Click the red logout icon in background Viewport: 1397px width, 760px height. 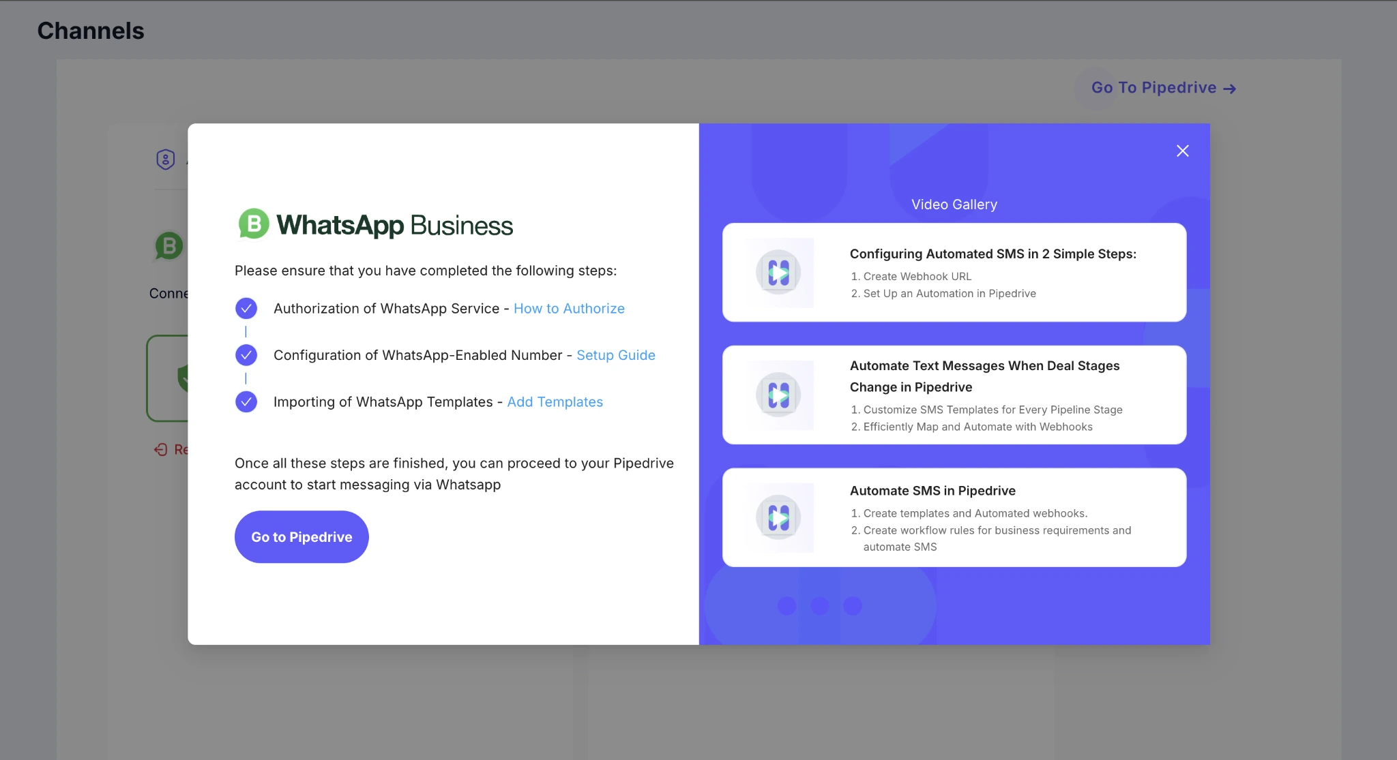click(x=160, y=449)
